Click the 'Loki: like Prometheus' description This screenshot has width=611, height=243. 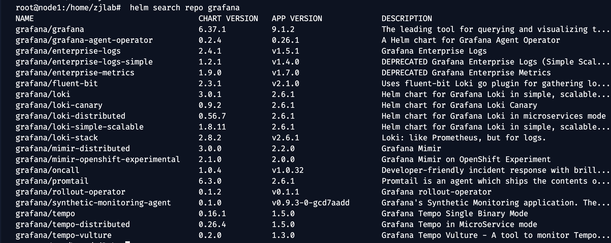(463, 138)
